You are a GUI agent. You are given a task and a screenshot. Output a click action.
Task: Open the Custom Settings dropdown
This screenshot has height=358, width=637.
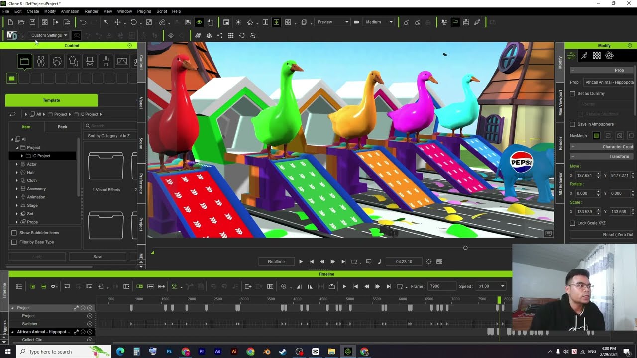(48, 35)
